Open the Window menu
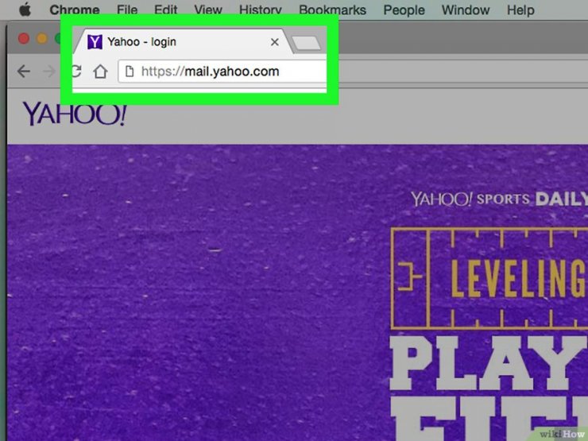Image resolution: width=588 pixels, height=441 pixels. click(466, 10)
